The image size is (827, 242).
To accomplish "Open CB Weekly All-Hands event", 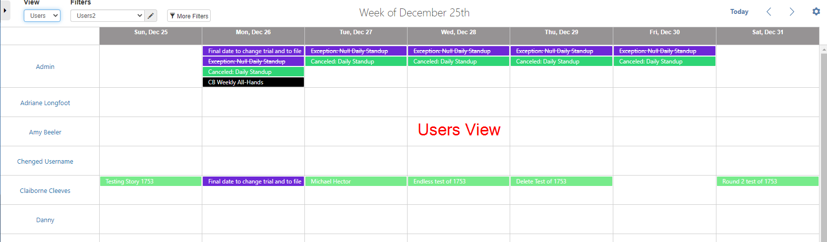I will [253, 82].
